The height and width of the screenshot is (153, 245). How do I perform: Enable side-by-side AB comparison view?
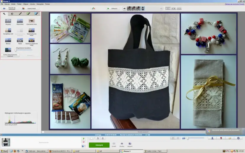(x=174, y=9)
